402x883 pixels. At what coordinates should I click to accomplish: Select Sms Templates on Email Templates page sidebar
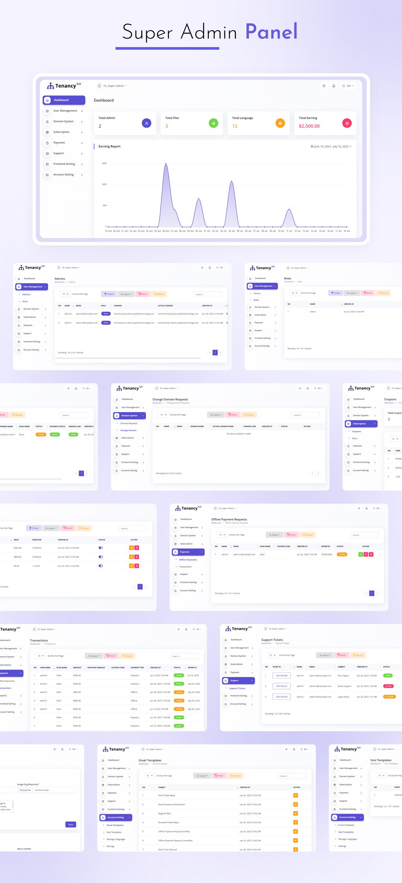click(114, 832)
